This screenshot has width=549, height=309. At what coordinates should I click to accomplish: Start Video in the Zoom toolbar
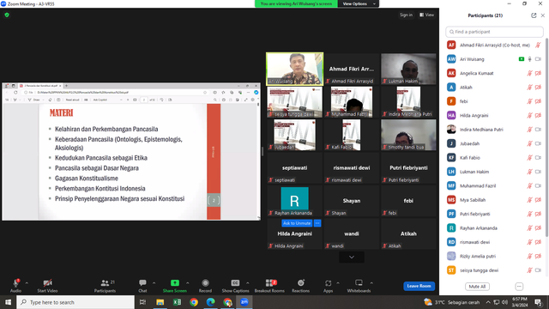click(x=47, y=285)
